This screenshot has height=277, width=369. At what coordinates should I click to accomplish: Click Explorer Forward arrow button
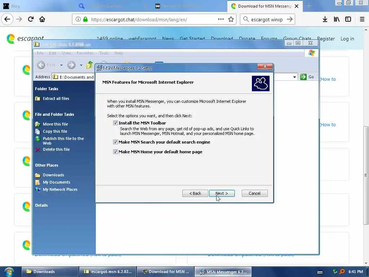[x=71, y=65]
